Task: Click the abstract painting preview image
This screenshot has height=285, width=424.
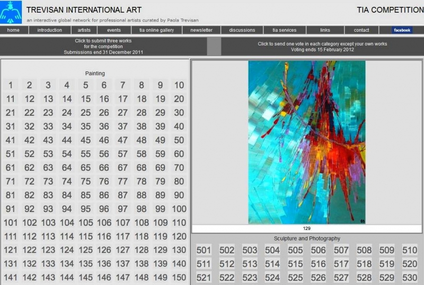Action: 307,142
